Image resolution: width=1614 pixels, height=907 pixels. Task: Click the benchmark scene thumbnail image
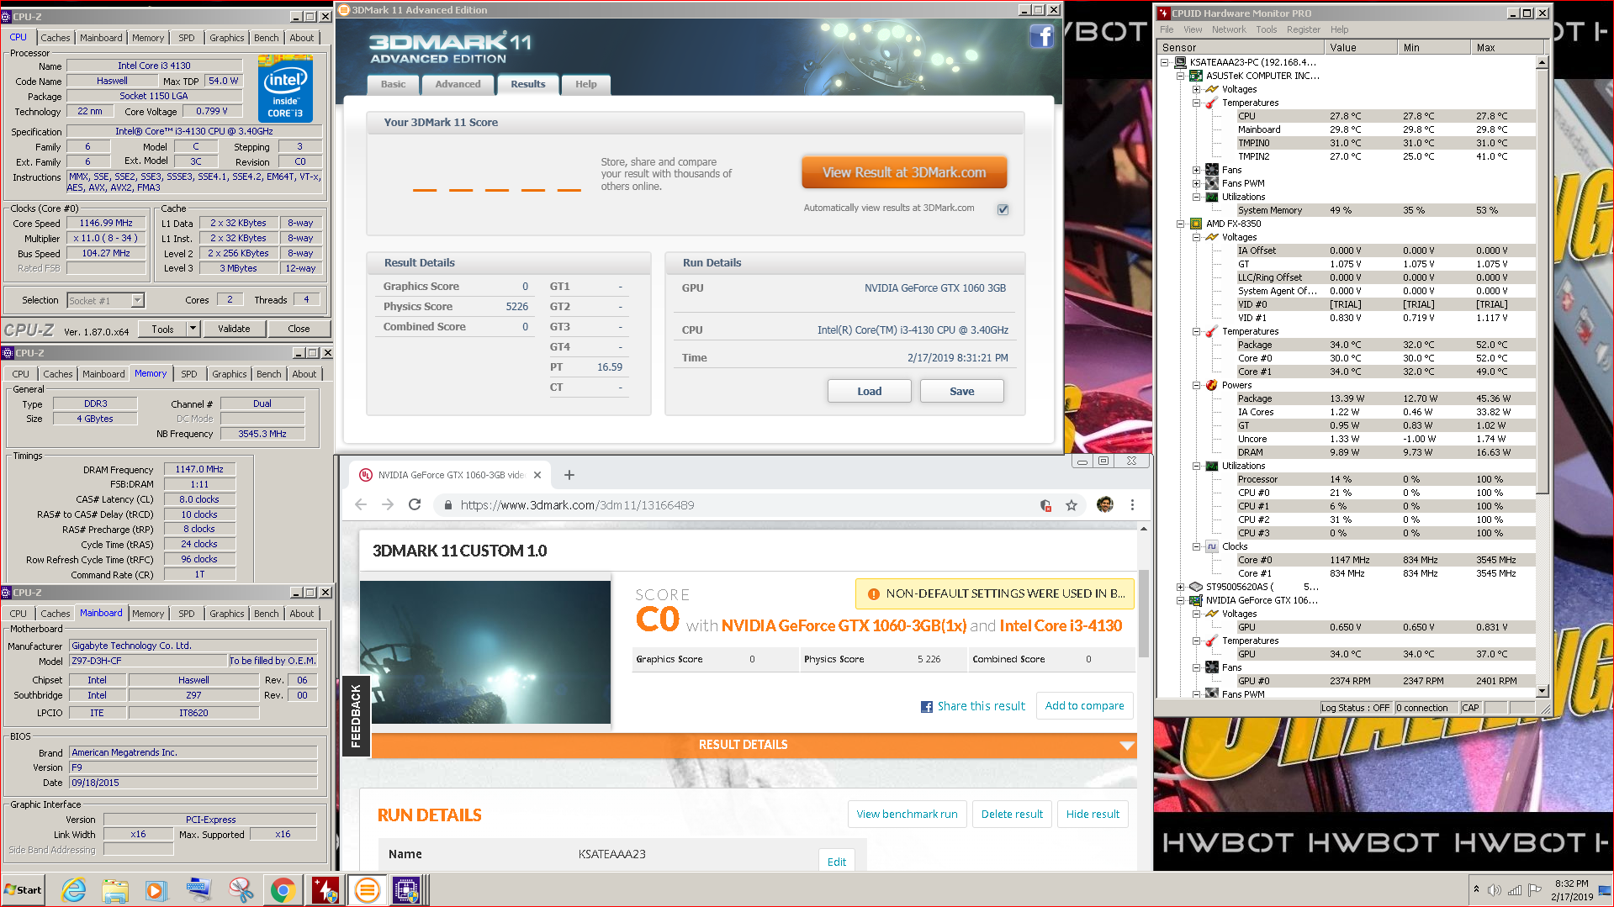click(x=485, y=652)
